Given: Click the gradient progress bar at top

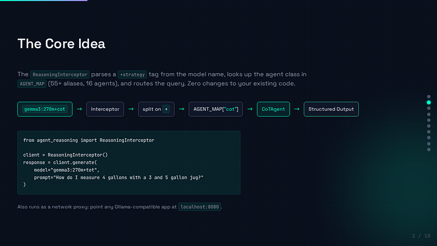Looking at the screenshot, I should (44, 1).
